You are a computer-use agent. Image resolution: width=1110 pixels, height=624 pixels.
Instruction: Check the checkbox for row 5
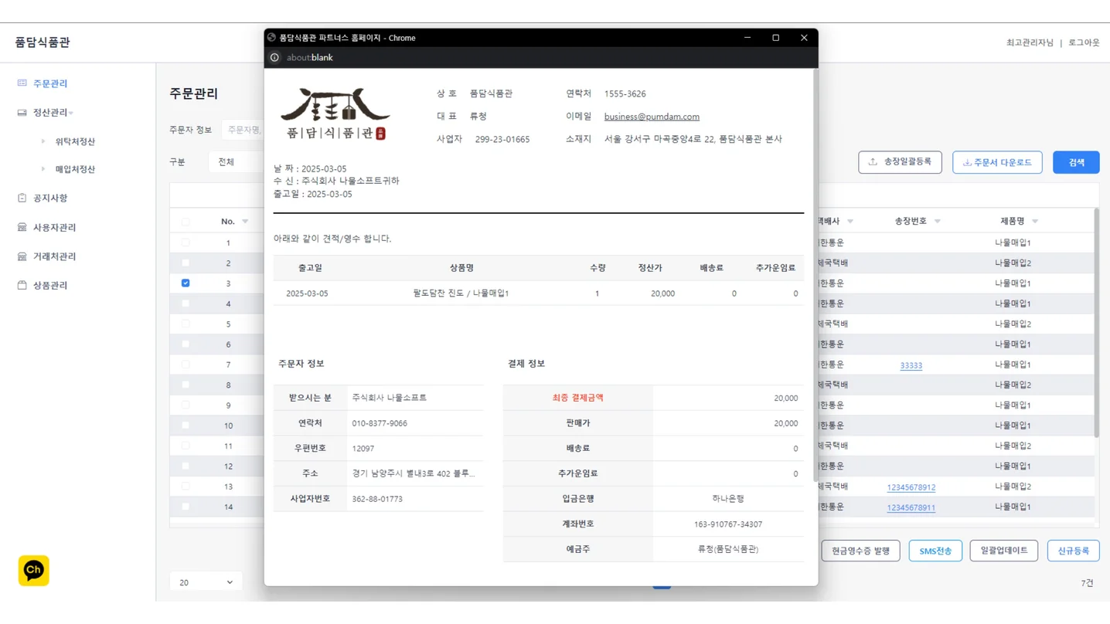[x=186, y=324]
